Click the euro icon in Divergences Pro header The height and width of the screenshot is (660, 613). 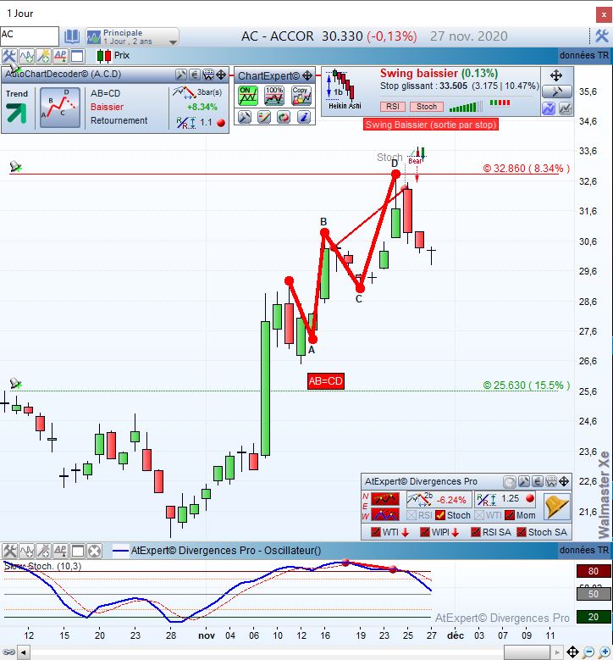[538, 481]
